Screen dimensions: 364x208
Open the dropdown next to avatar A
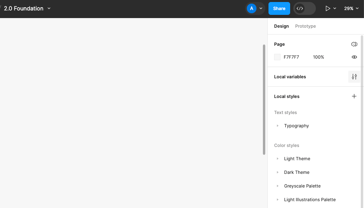point(261,8)
